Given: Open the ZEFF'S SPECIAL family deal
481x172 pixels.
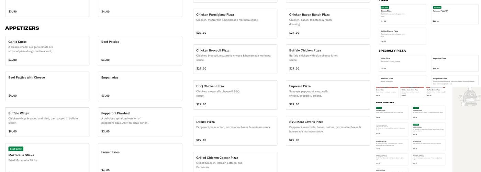Looking at the screenshot, I should [392, 113].
